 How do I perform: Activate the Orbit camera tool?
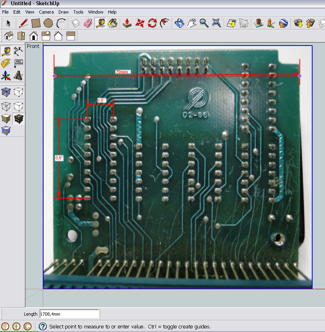(179, 23)
